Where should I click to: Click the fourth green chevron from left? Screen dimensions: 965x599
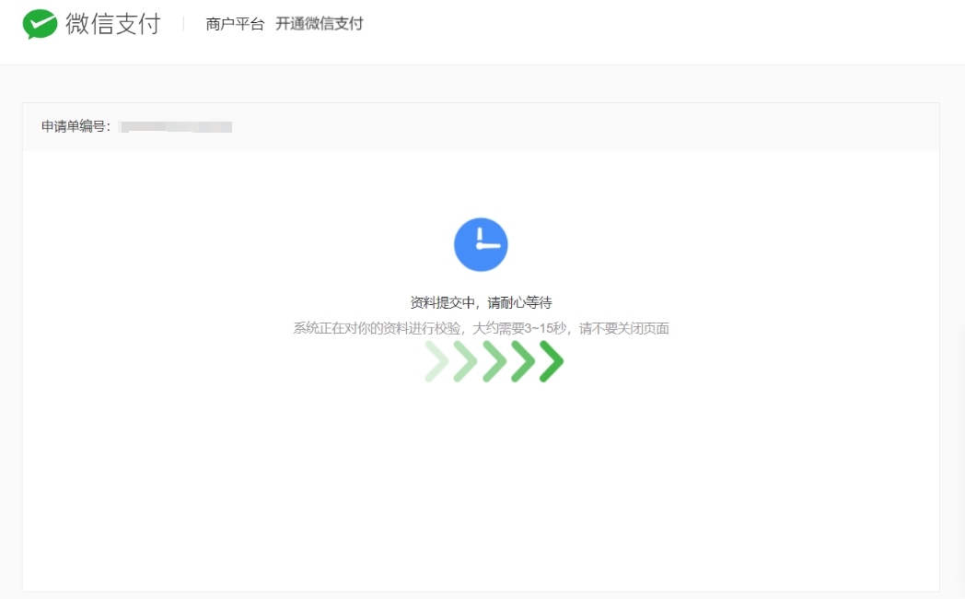click(x=522, y=361)
